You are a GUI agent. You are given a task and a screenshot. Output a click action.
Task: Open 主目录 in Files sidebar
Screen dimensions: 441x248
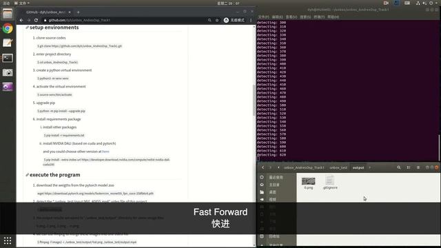[x=274, y=185]
